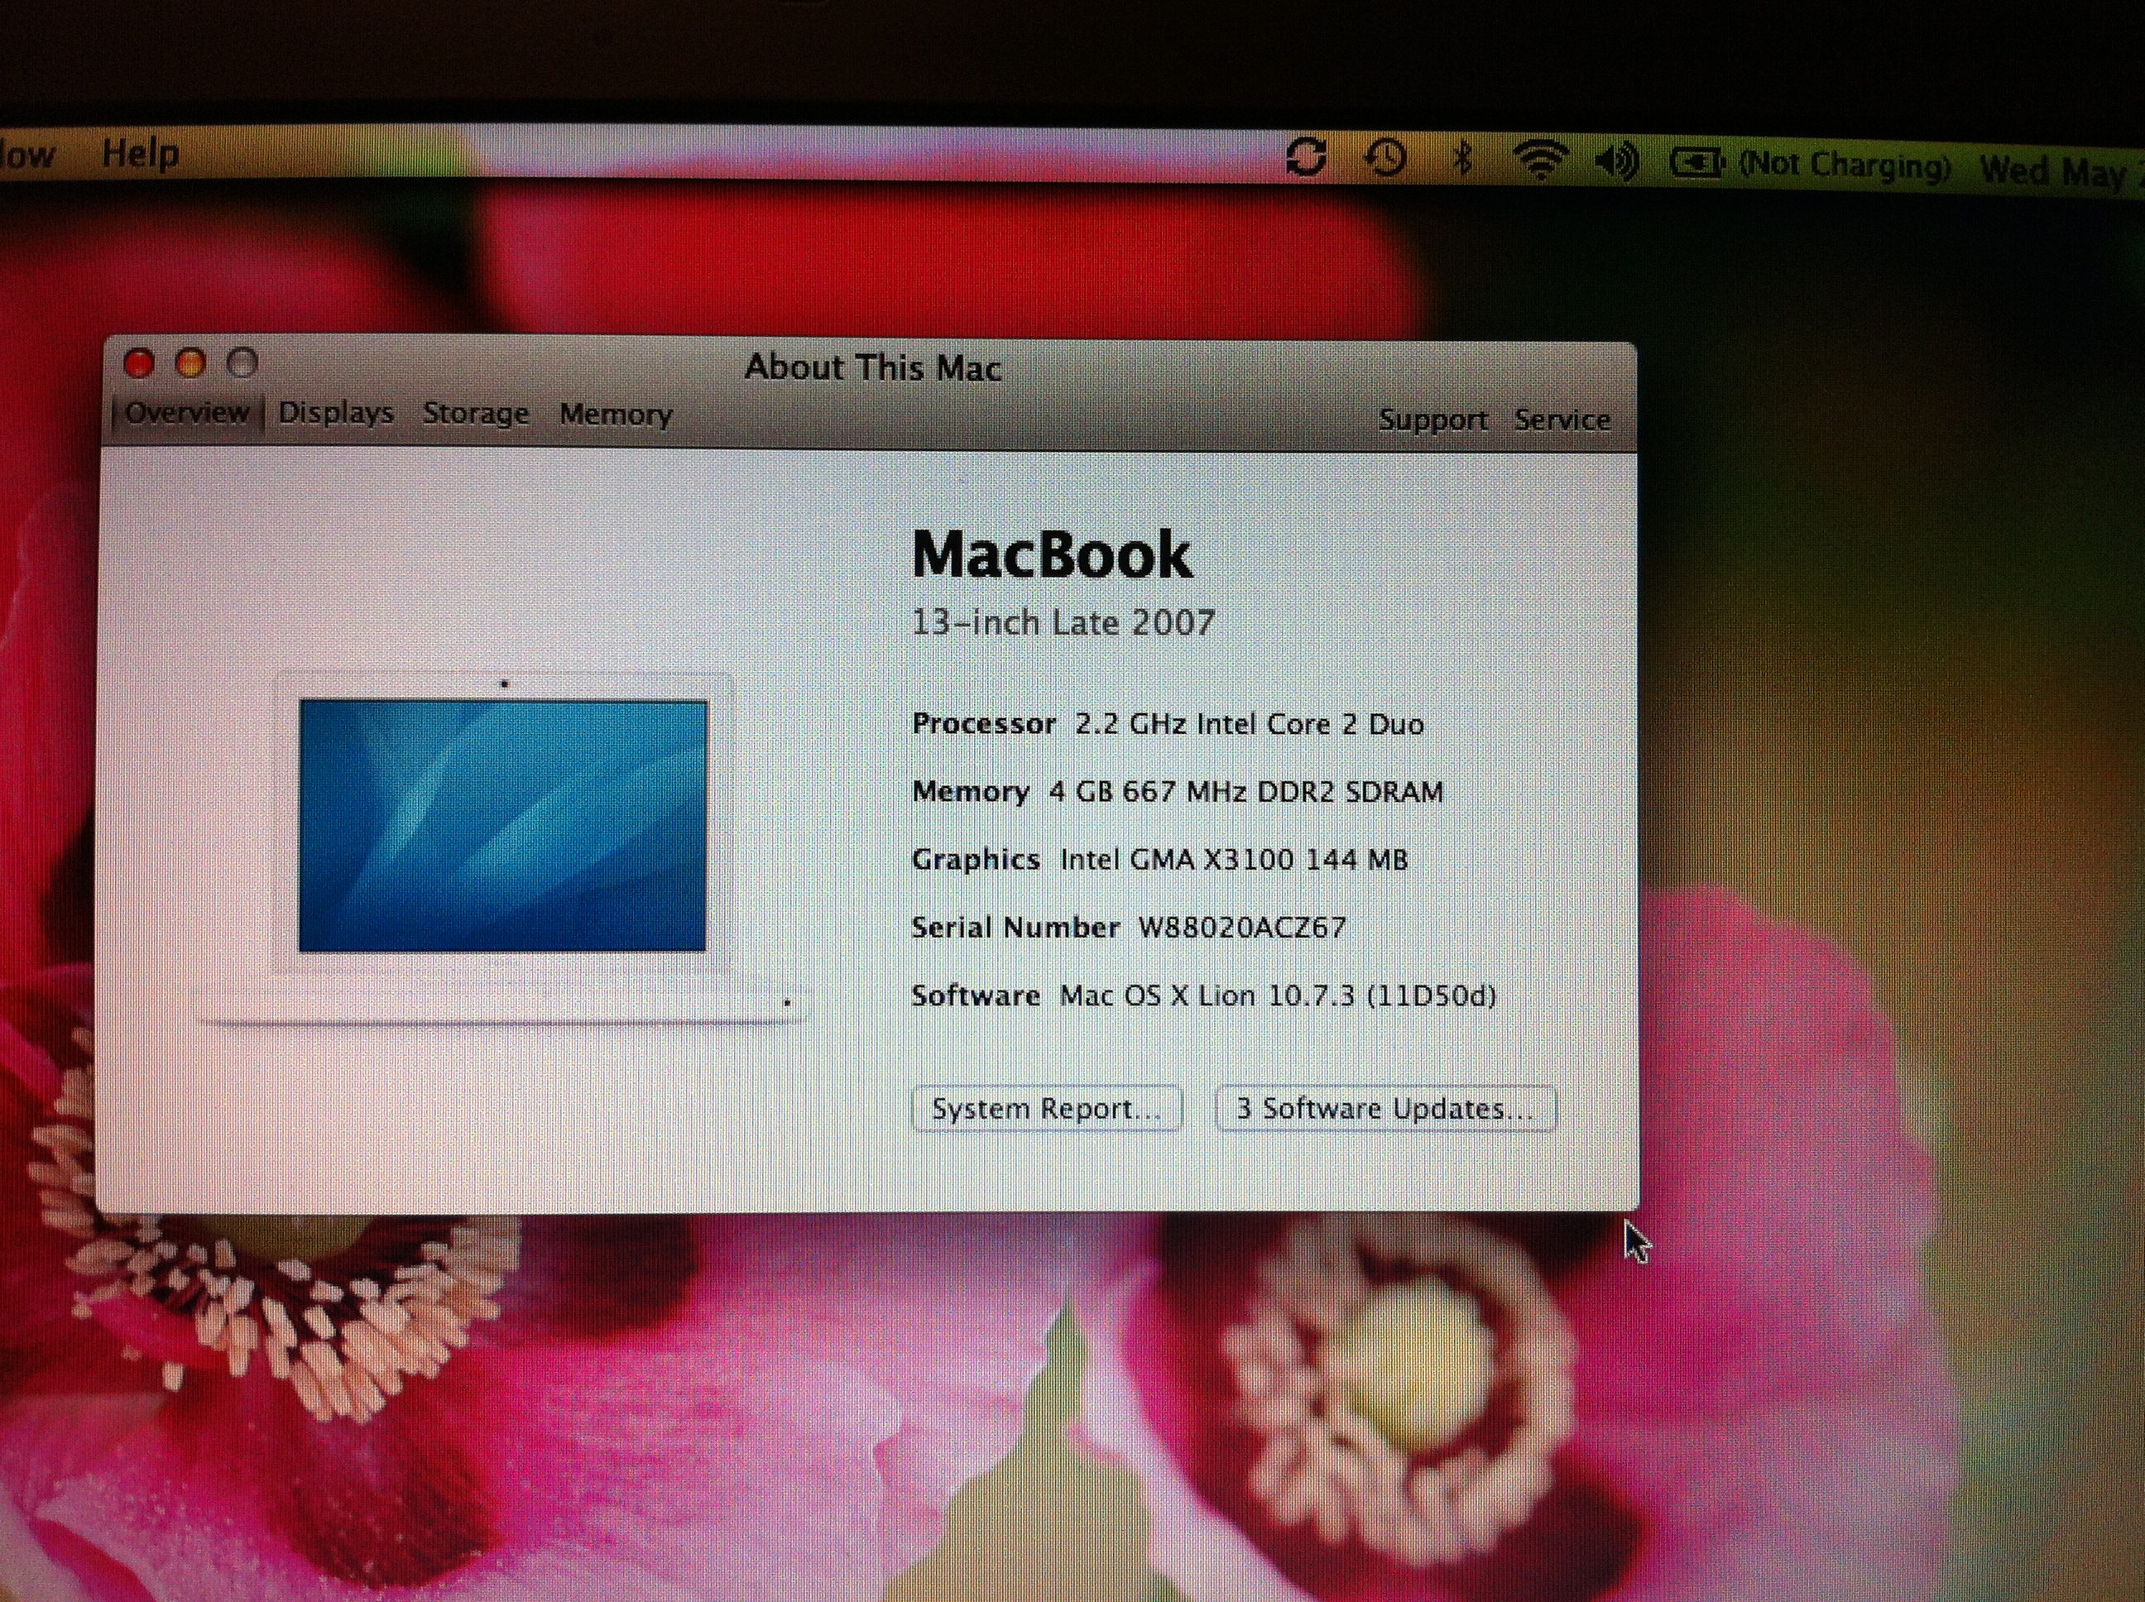This screenshot has width=2145, height=1602.
Task: Close the About This Mac window
Action: tap(139, 363)
